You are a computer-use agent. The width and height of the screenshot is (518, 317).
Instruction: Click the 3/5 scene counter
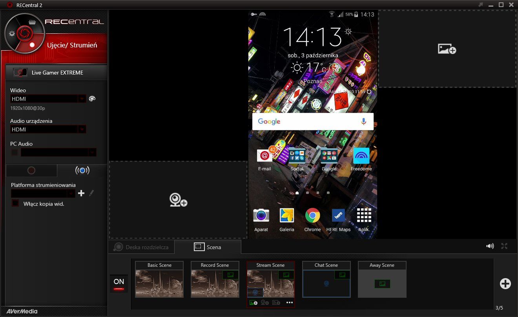[x=500, y=308]
